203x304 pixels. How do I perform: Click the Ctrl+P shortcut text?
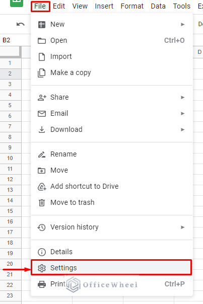174,284
